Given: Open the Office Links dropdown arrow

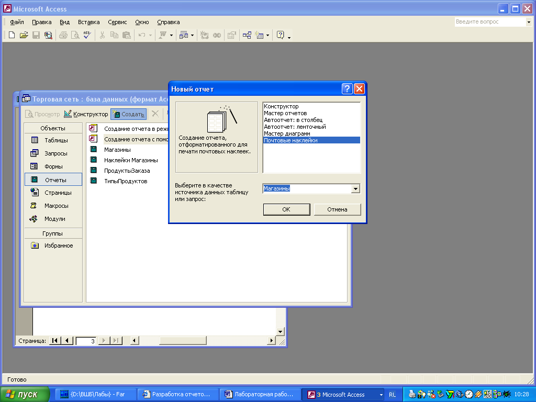Looking at the screenshot, I should coord(171,35).
